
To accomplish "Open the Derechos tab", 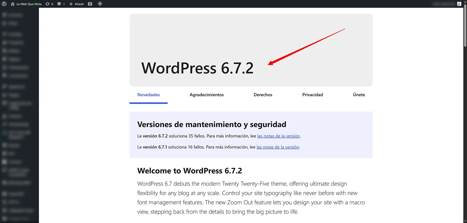I will click(263, 95).
